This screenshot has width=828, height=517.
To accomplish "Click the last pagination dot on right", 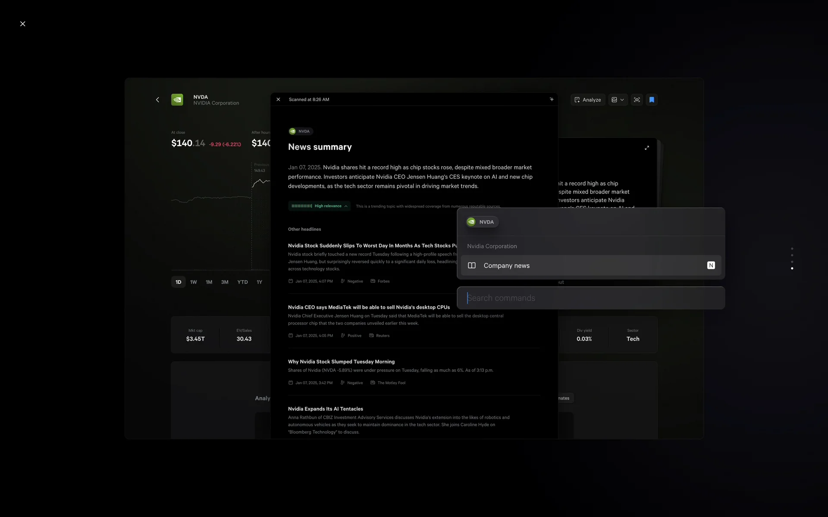I will [x=792, y=268].
